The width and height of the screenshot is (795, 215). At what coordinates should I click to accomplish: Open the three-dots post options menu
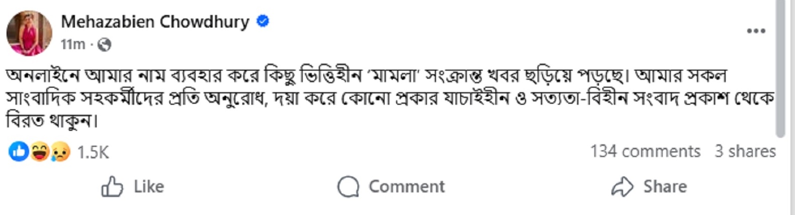click(755, 31)
